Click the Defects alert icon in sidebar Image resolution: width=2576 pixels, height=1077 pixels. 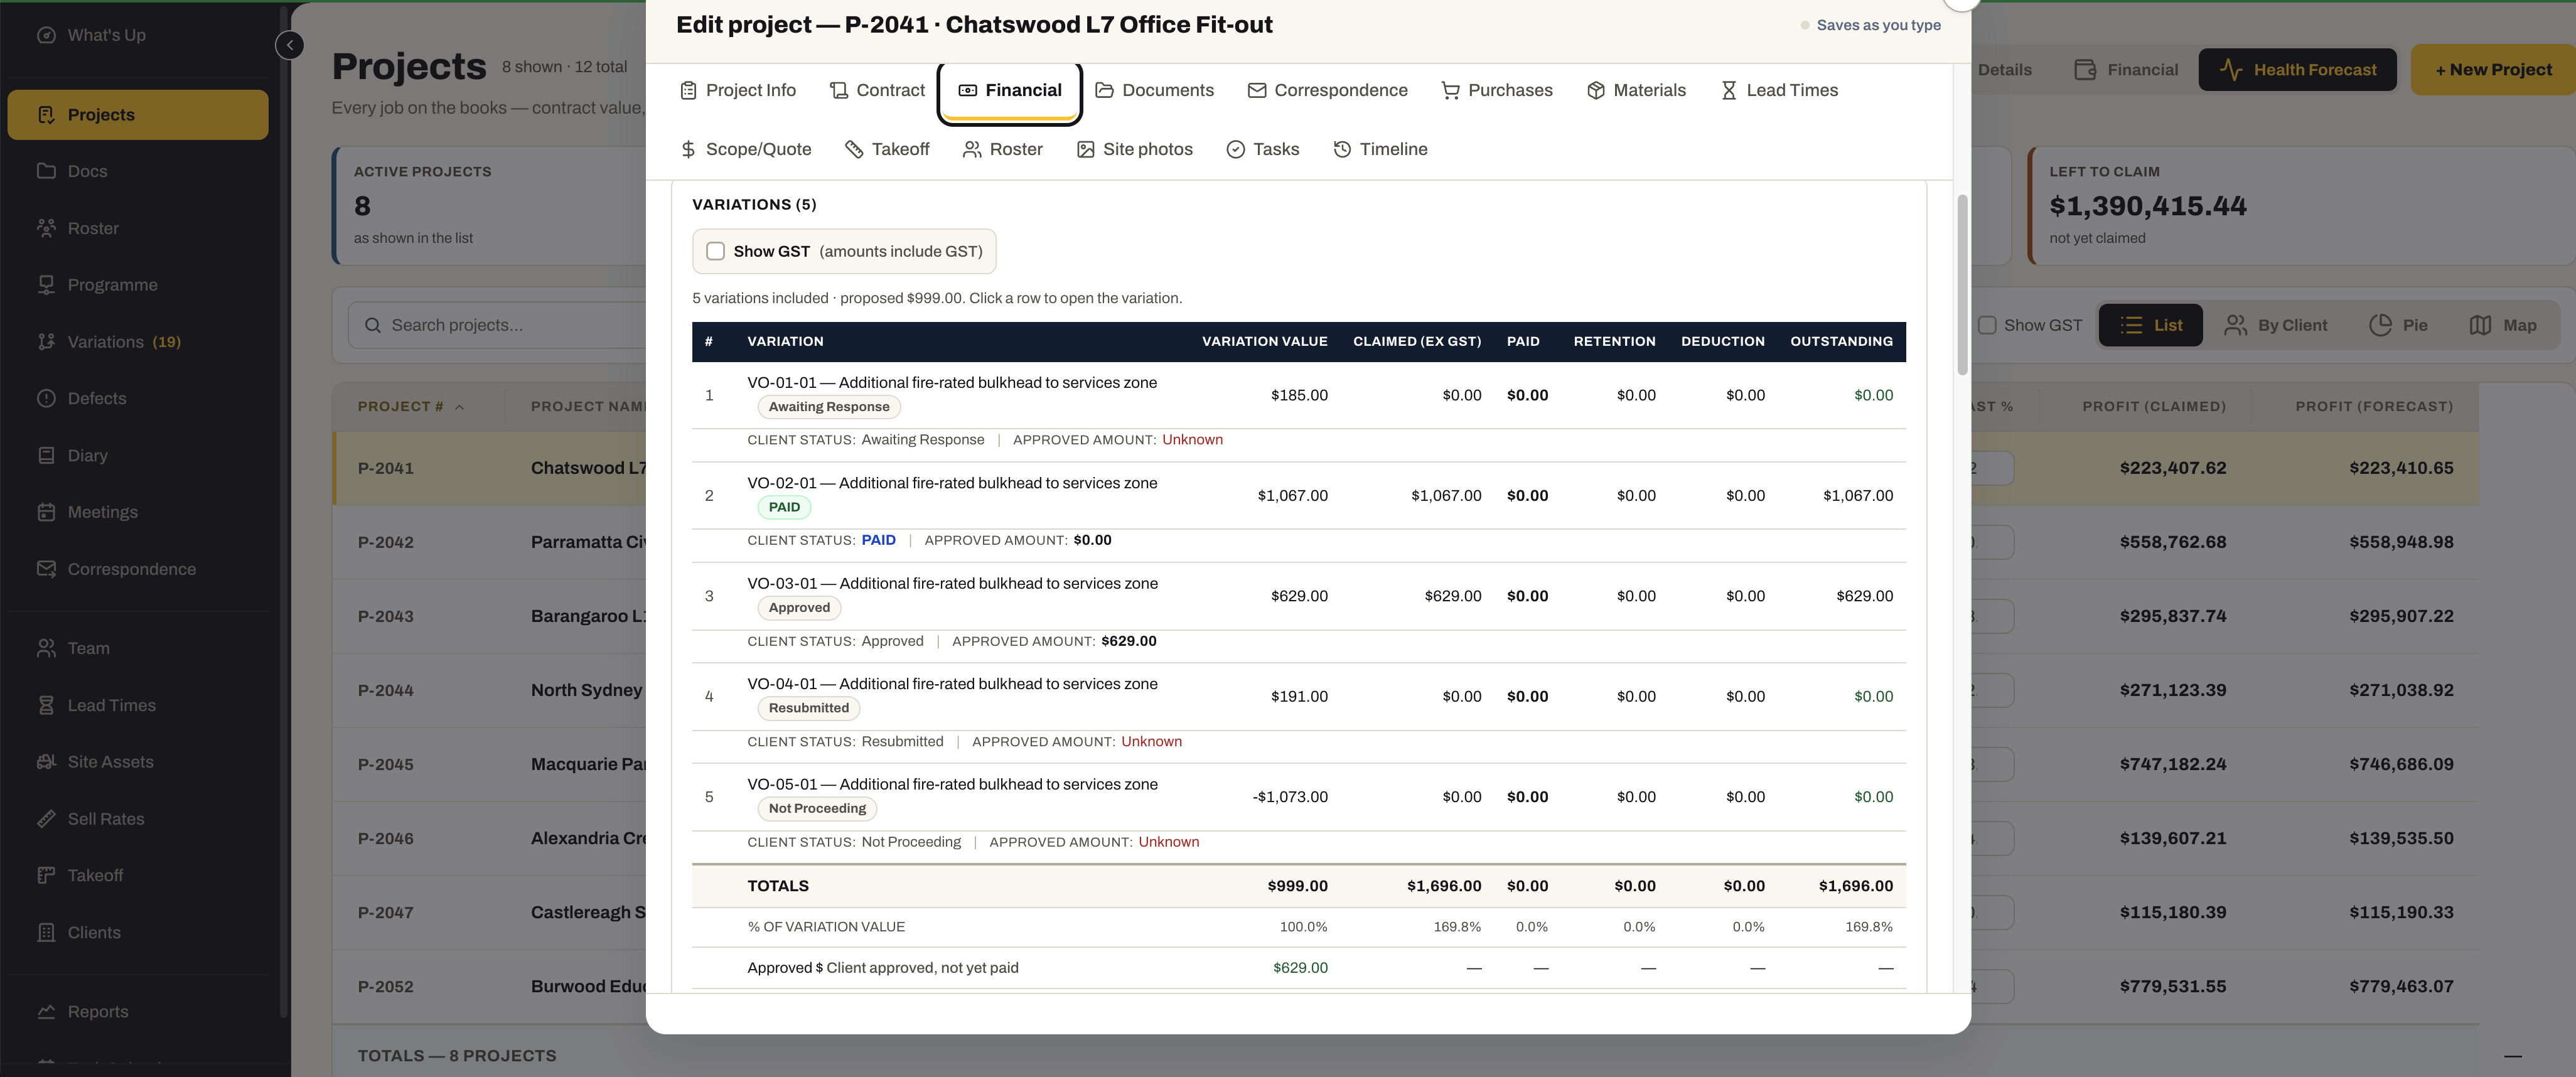point(46,398)
